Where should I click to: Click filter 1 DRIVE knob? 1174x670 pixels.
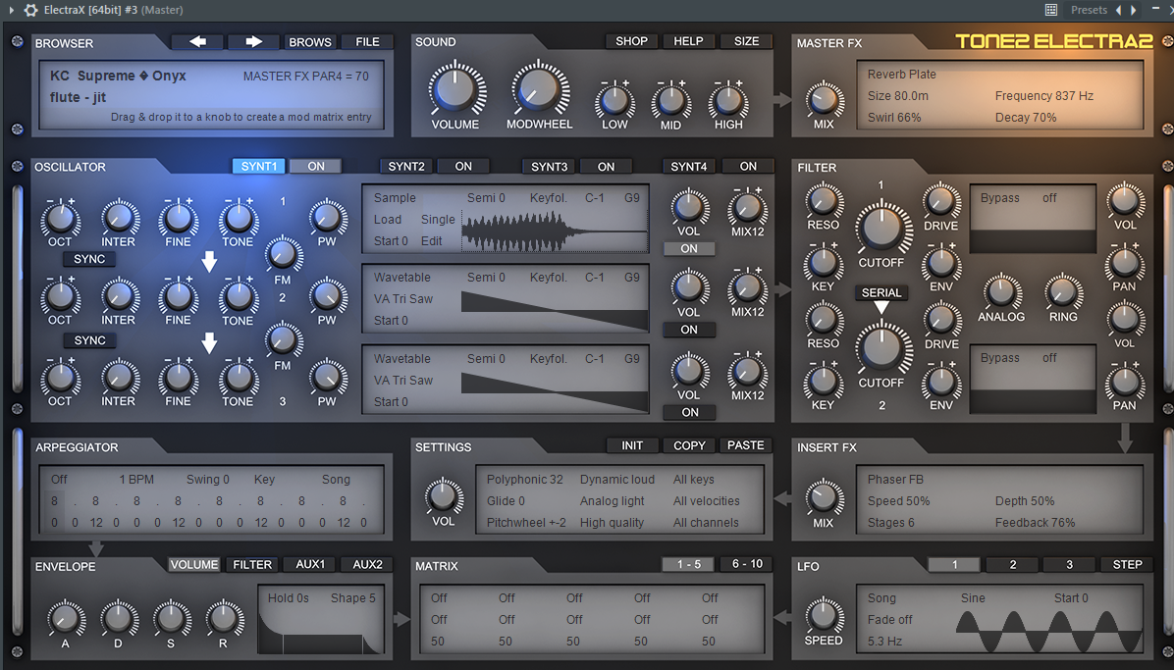point(941,201)
